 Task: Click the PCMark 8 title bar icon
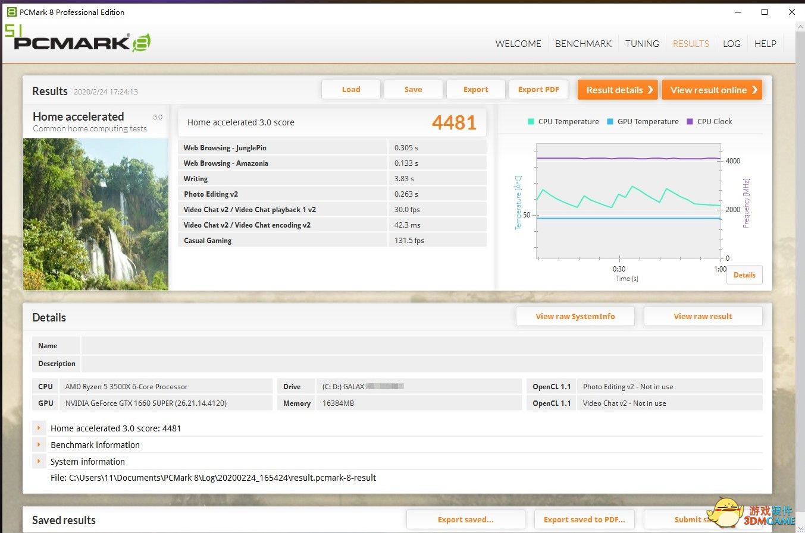point(11,12)
